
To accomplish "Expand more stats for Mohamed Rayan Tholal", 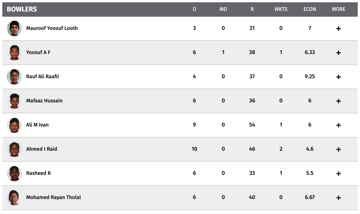I will coord(338,198).
